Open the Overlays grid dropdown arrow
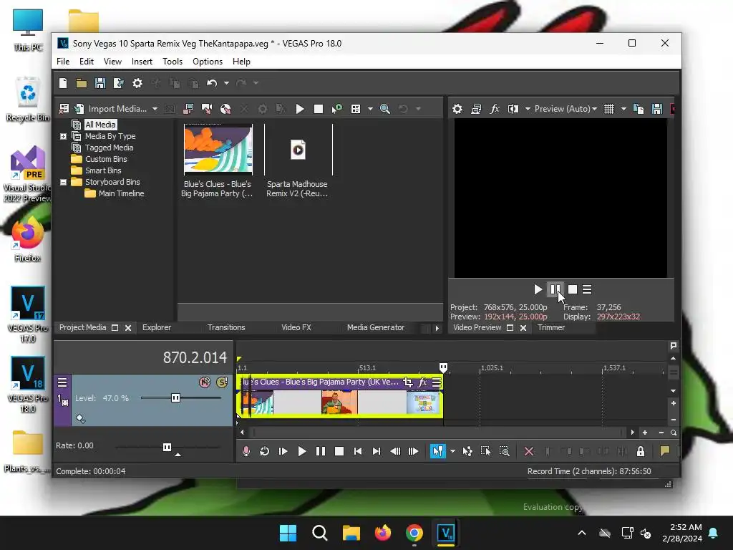Screen dimensions: 733x550 [x=623, y=109]
